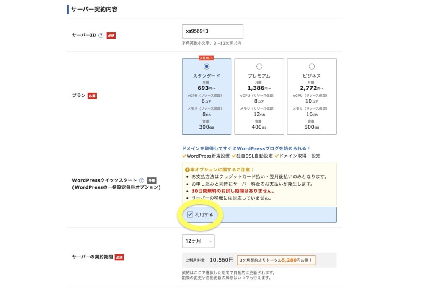Click the サーバー契約内容 section heading
The height and width of the screenshot is (293, 429).
pyautogui.click(x=94, y=9)
